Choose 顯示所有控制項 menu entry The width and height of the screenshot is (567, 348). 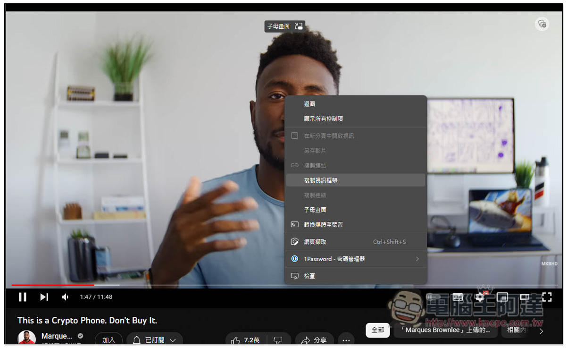click(356, 119)
